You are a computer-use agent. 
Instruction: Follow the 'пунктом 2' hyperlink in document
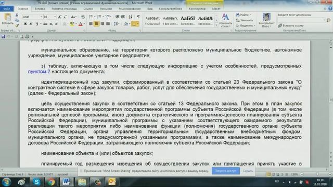[39, 72]
